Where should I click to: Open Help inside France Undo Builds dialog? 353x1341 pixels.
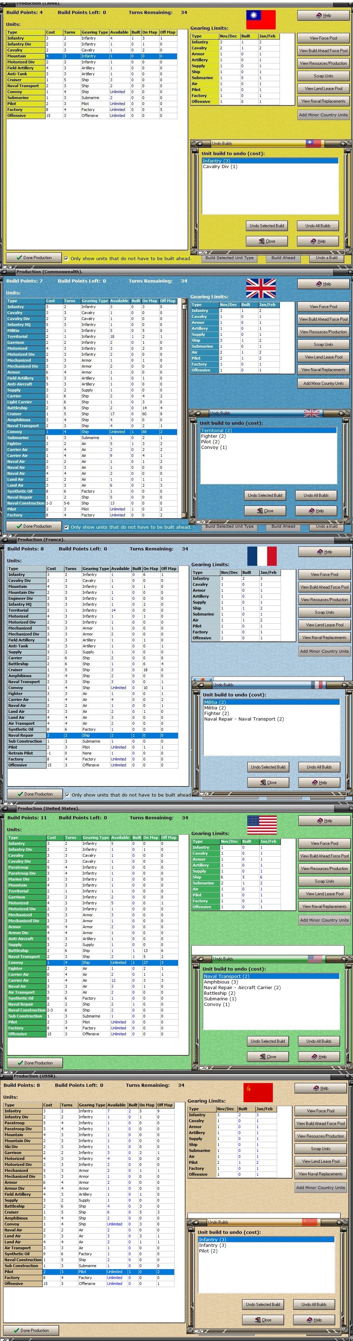click(x=319, y=783)
